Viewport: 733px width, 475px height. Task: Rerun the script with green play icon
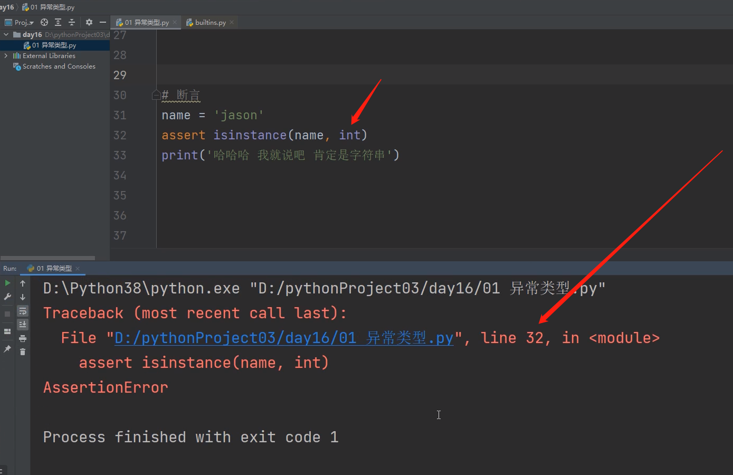click(7, 283)
